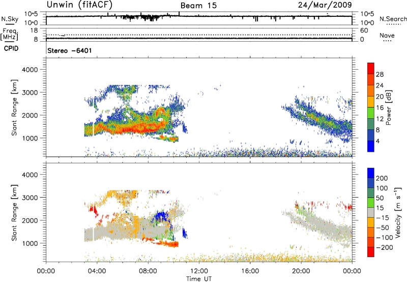Viewport: 407px width, 282px height.
Task: Click the '4' tick on the Power colorbar
Action: 377,141
